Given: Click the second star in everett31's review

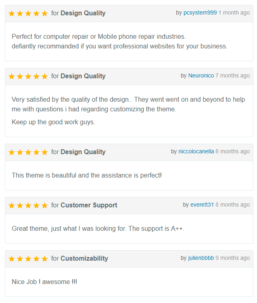Looking at the screenshot, I should pos(20,205).
